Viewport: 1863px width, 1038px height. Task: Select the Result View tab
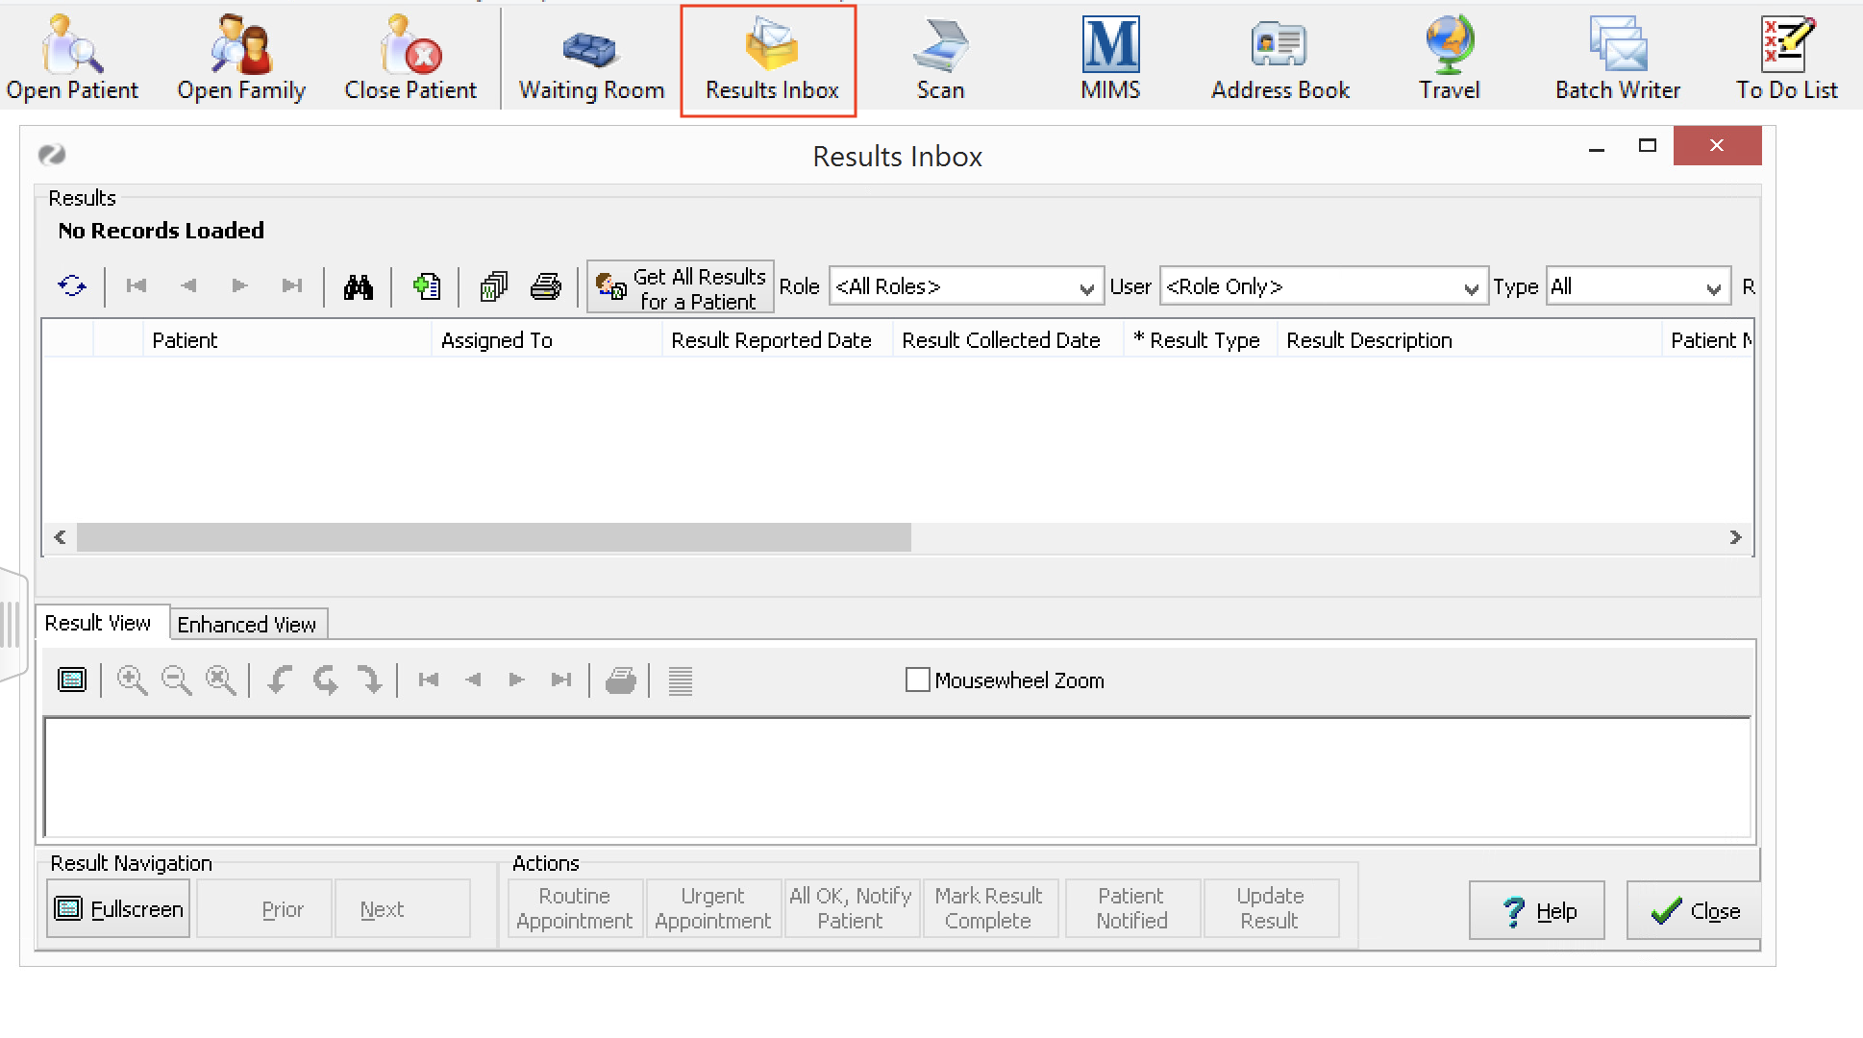tap(98, 623)
